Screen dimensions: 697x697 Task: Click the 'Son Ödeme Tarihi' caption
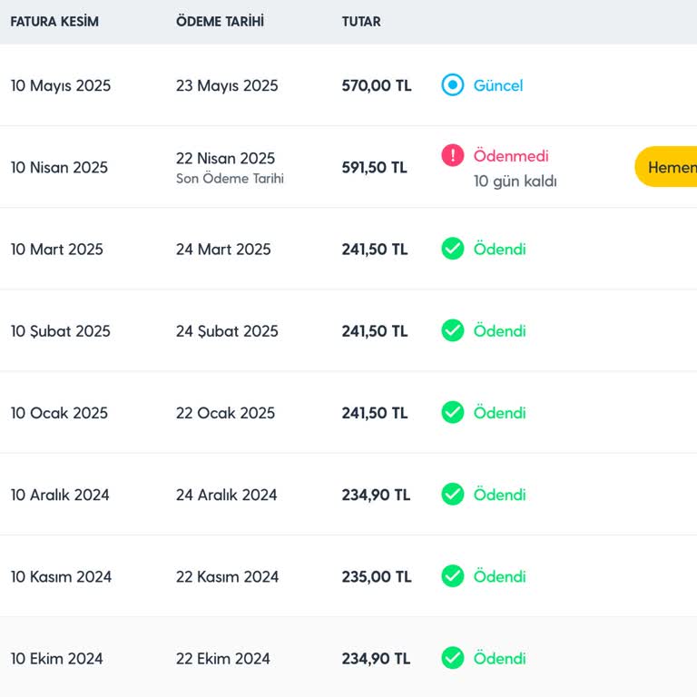tap(230, 178)
